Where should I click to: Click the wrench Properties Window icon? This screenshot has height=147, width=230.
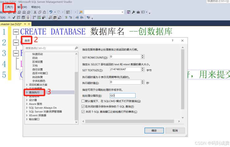133,12
